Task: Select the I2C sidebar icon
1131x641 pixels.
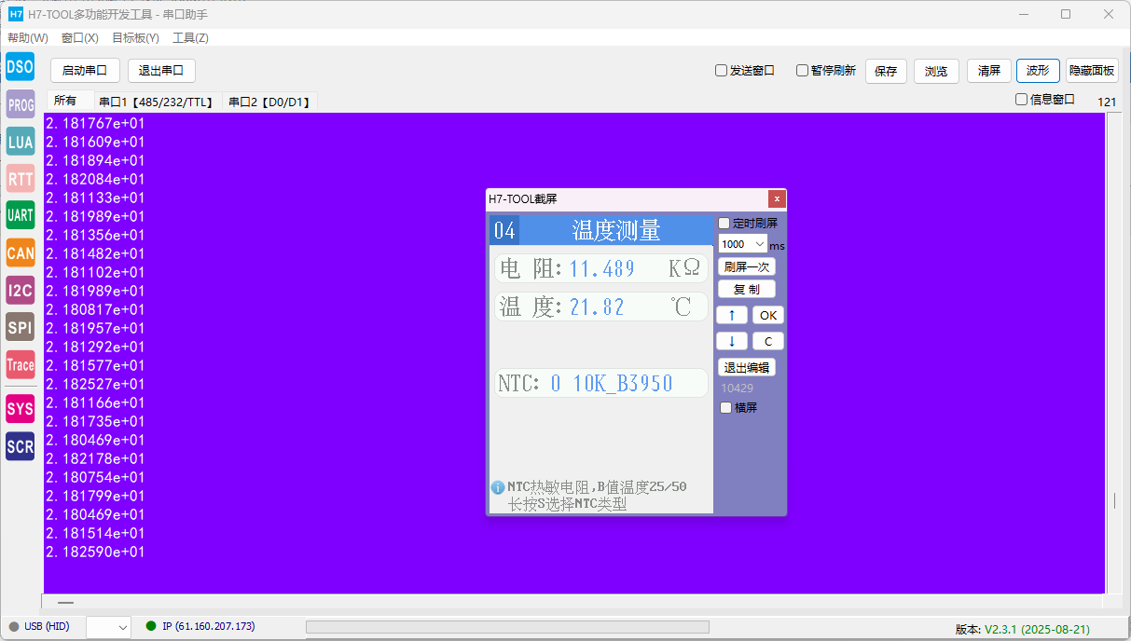Action: click(20, 290)
